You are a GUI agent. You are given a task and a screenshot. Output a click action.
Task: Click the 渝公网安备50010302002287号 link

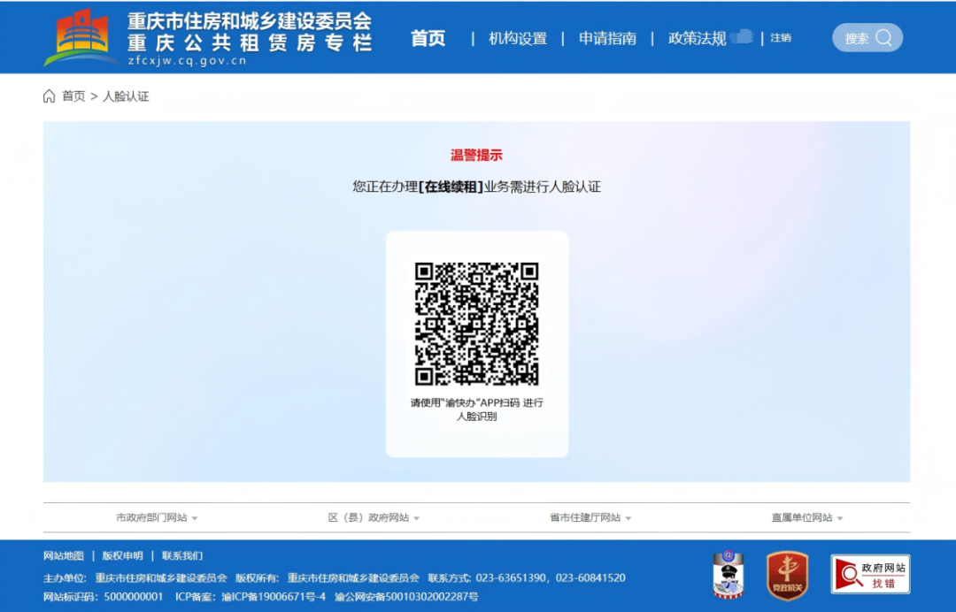[406, 597]
